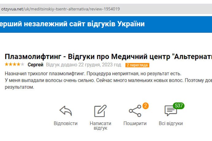Click the pencil write-review icon
Viewport: 212px width, 141px height.
100,111
